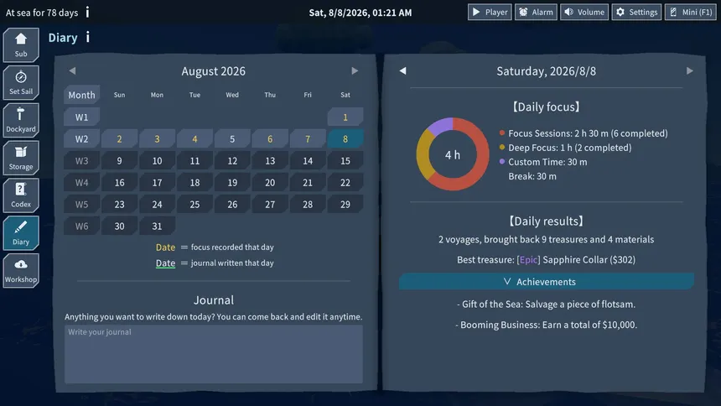Switch to Mini (F1) mode
Screen dimensions: 721x406
point(690,12)
